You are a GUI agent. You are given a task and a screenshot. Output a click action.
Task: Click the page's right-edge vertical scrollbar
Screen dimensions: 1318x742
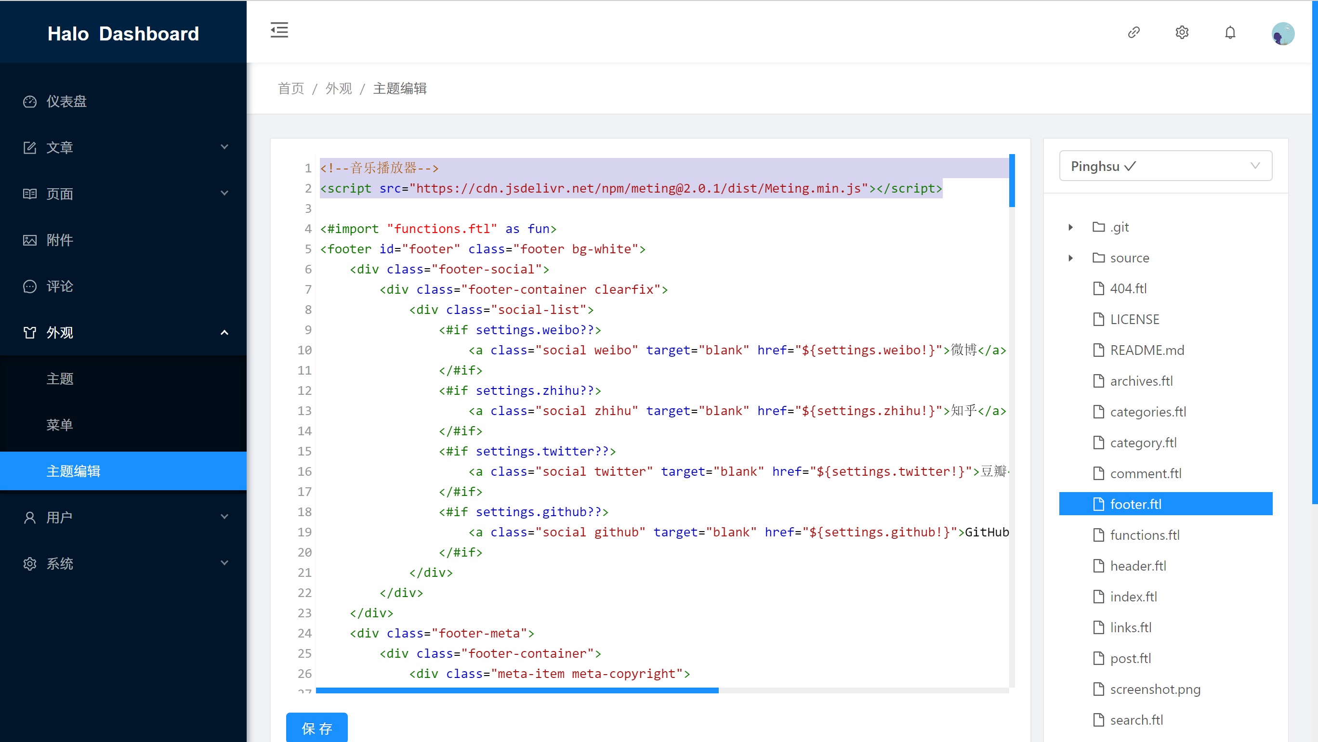[1315, 253]
